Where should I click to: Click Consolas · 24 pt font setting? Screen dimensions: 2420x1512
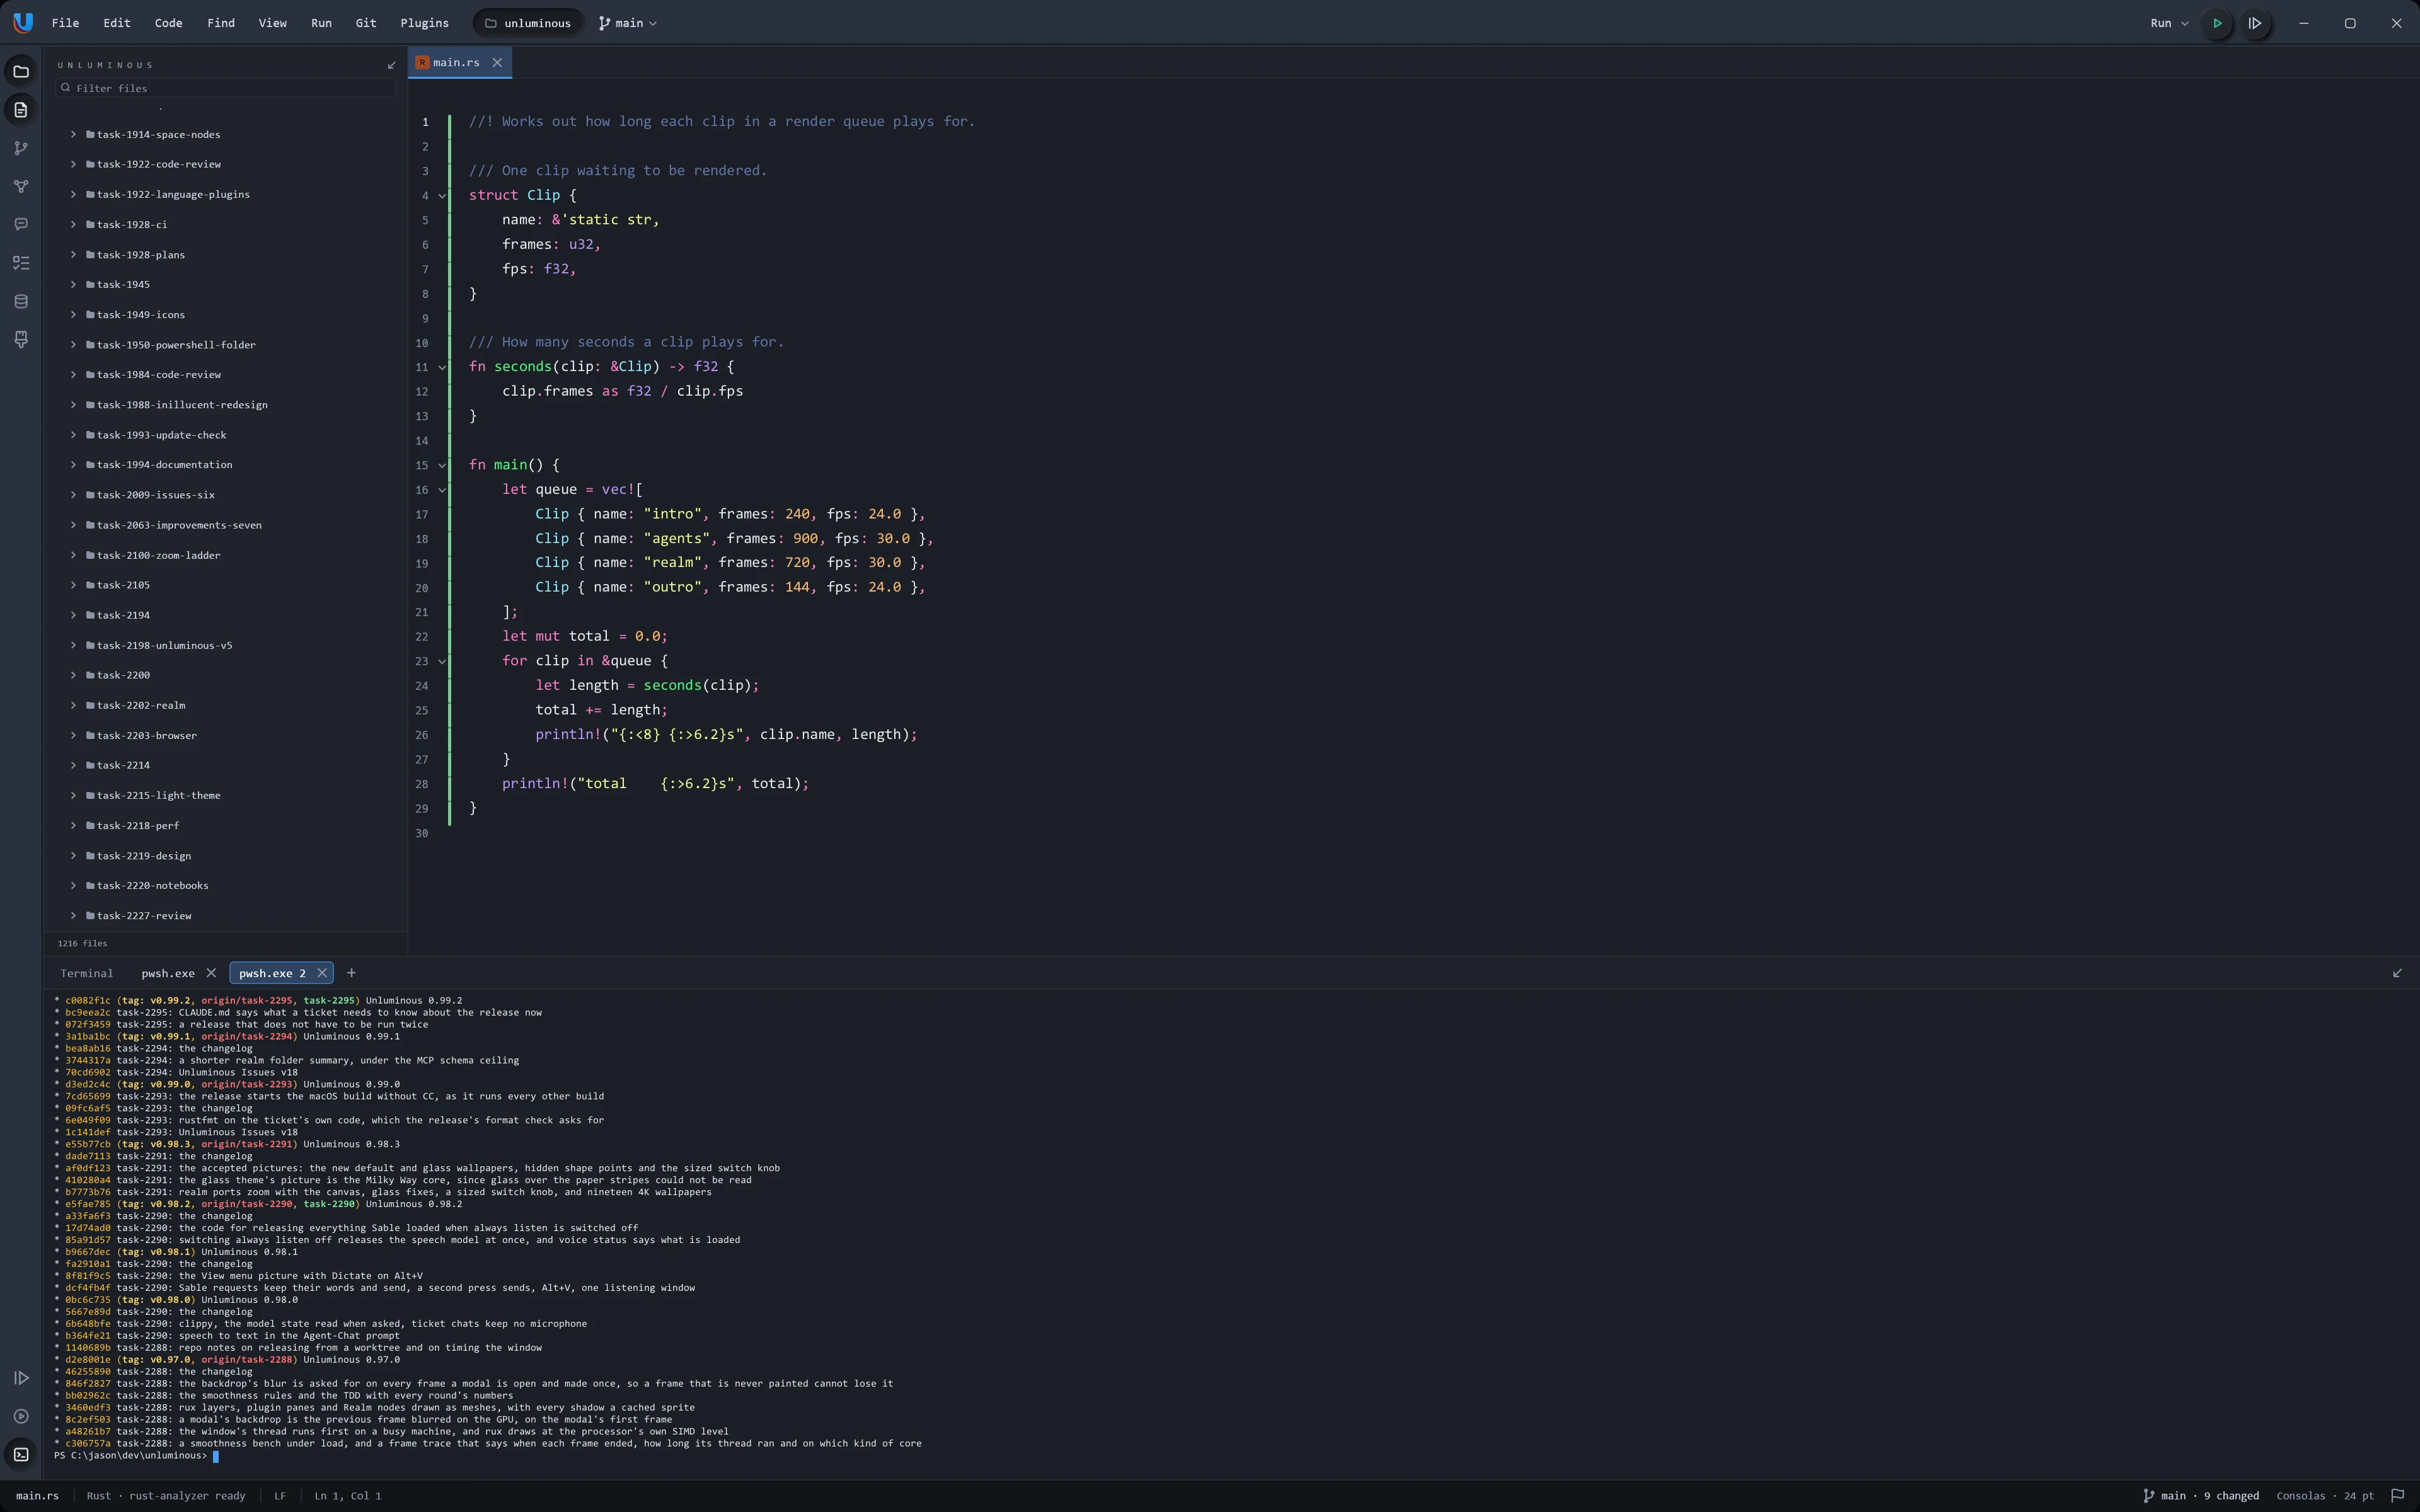(2324, 1496)
